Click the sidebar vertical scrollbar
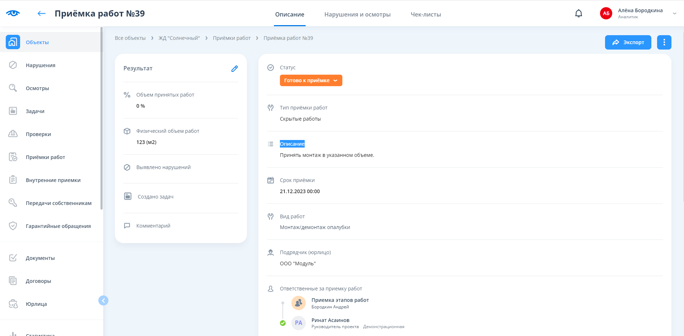Screen dimensions: 684x336 102,118
